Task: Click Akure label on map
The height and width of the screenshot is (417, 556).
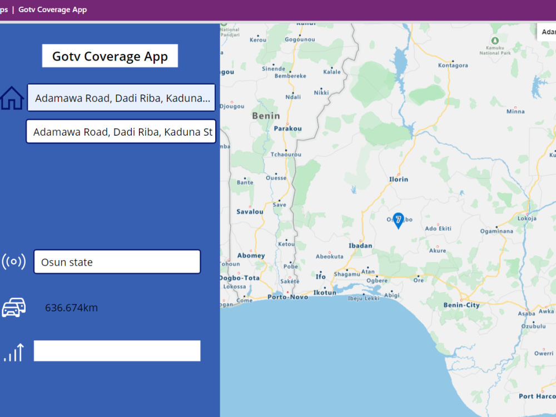Action: (438, 250)
